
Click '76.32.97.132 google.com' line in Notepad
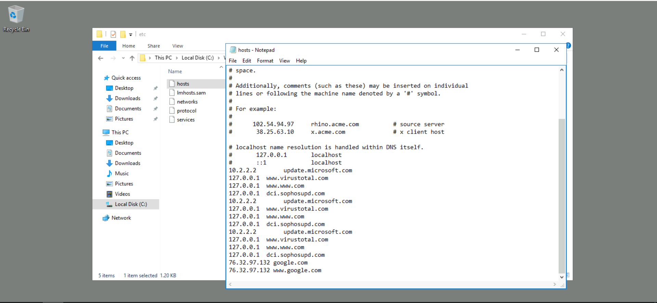(x=268, y=262)
